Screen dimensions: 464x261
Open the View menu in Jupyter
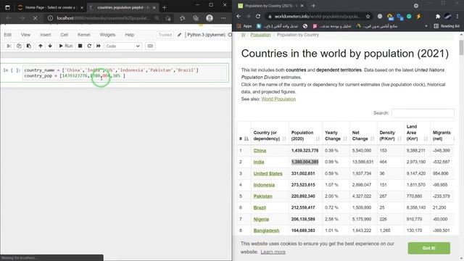point(26,35)
